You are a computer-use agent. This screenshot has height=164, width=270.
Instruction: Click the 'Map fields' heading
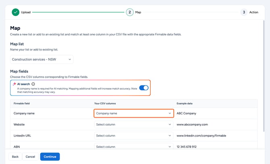tap(19, 71)
